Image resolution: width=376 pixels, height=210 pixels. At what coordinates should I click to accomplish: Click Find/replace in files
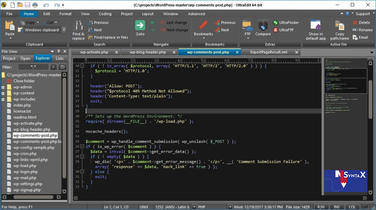108,37
